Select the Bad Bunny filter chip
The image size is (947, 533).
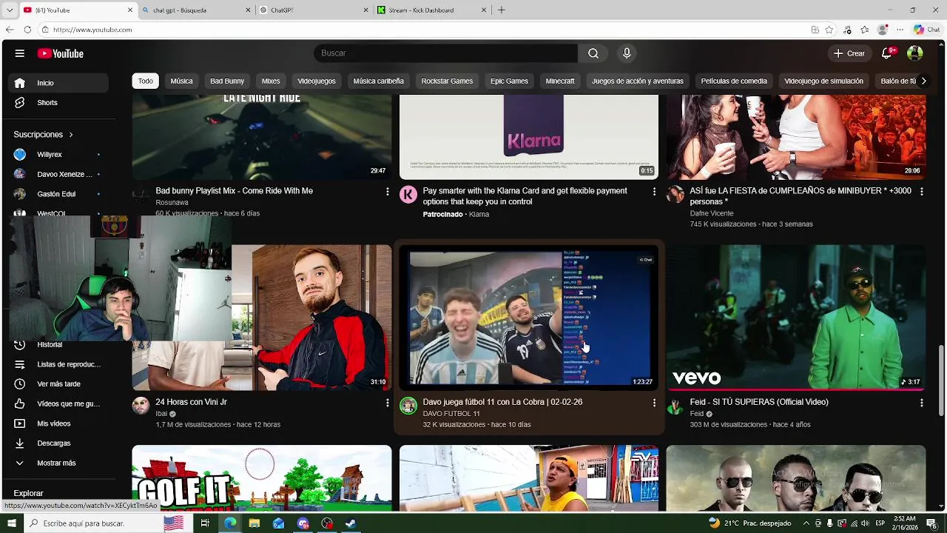(x=227, y=81)
